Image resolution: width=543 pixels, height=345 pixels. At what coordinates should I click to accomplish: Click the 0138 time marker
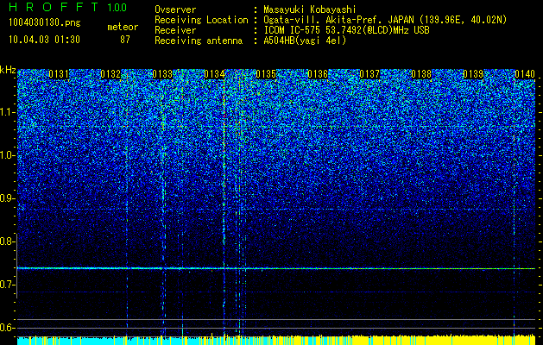pos(421,74)
